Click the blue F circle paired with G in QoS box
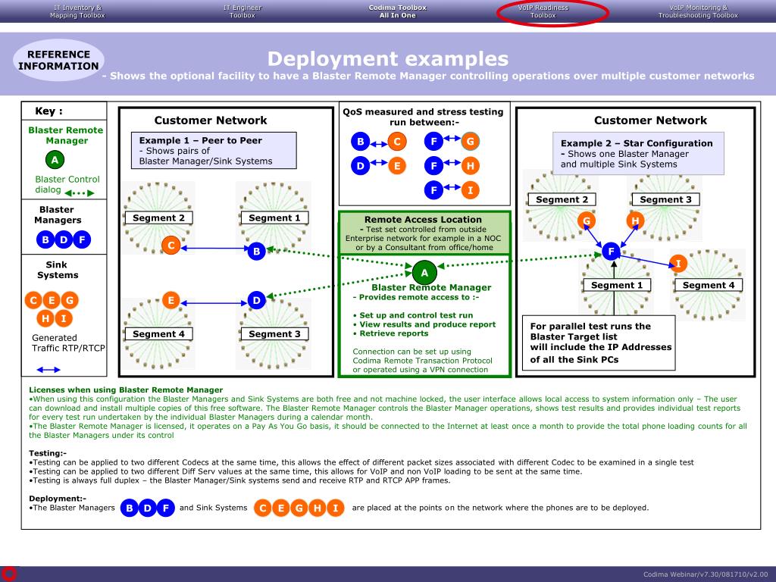This screenshot has height=582, width=776. (x=434, y=142)
